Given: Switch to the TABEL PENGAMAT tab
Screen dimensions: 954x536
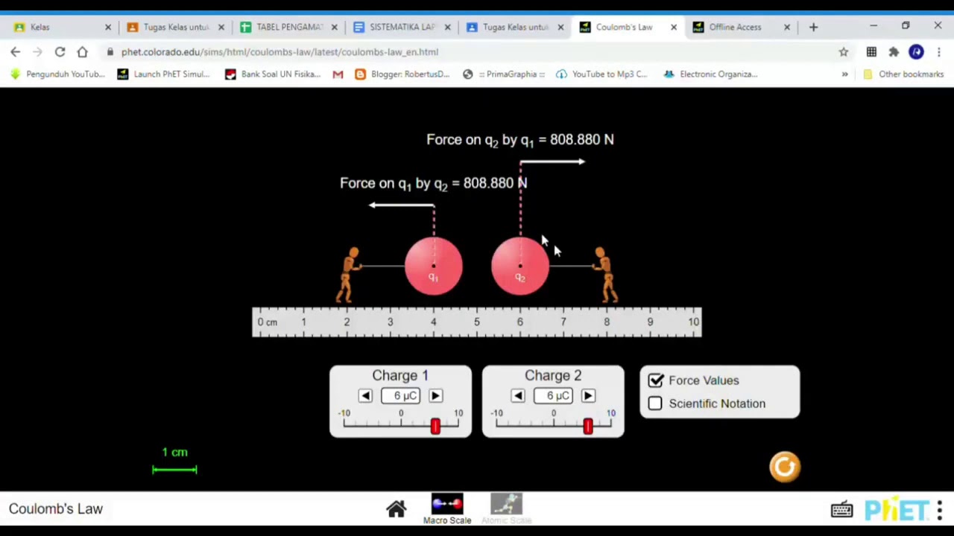Looking at the screenshot, I should 288,27.
